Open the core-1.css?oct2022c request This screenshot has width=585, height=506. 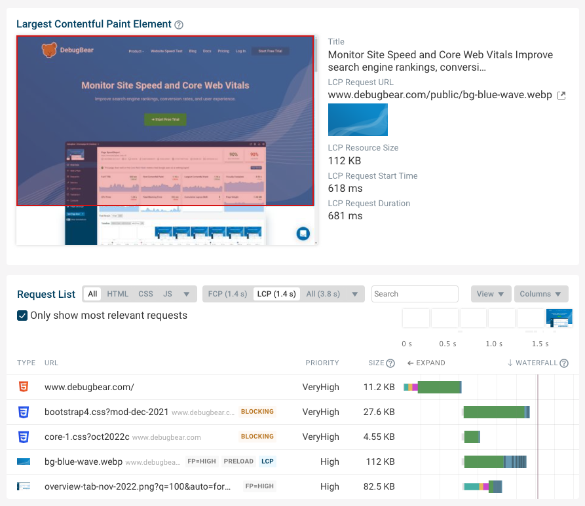click(x=87, y=437)
